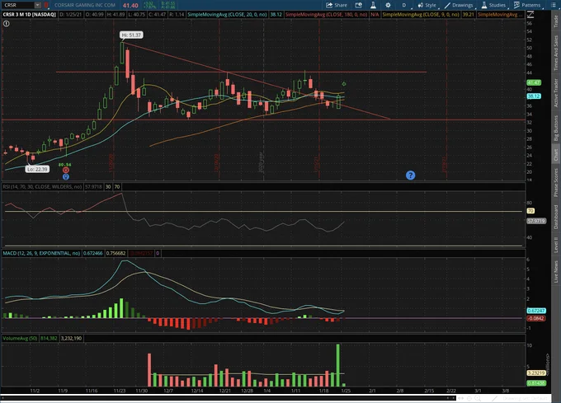Open the symbol selector dropdown arrow
Image resolution: width=561 pixels, height=403 pixels.
[38, 5]
